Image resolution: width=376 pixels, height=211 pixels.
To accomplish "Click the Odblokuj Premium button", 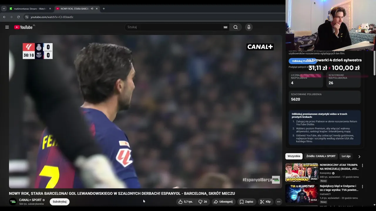I will point(303,61).
